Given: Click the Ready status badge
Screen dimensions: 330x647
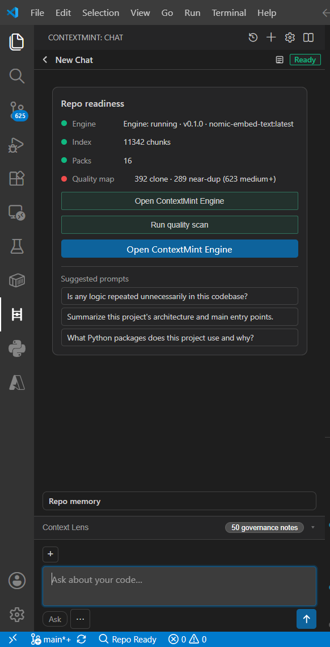Looking at the screenshot, I should [x=305, y=60].
